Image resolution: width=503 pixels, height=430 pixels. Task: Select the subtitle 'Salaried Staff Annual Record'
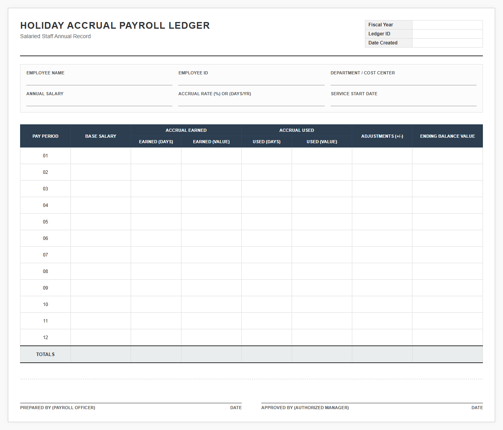point(55,36)
